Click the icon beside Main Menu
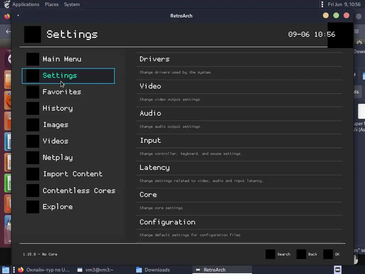Viewport: 365px width, 274px height. pos(32,59)
